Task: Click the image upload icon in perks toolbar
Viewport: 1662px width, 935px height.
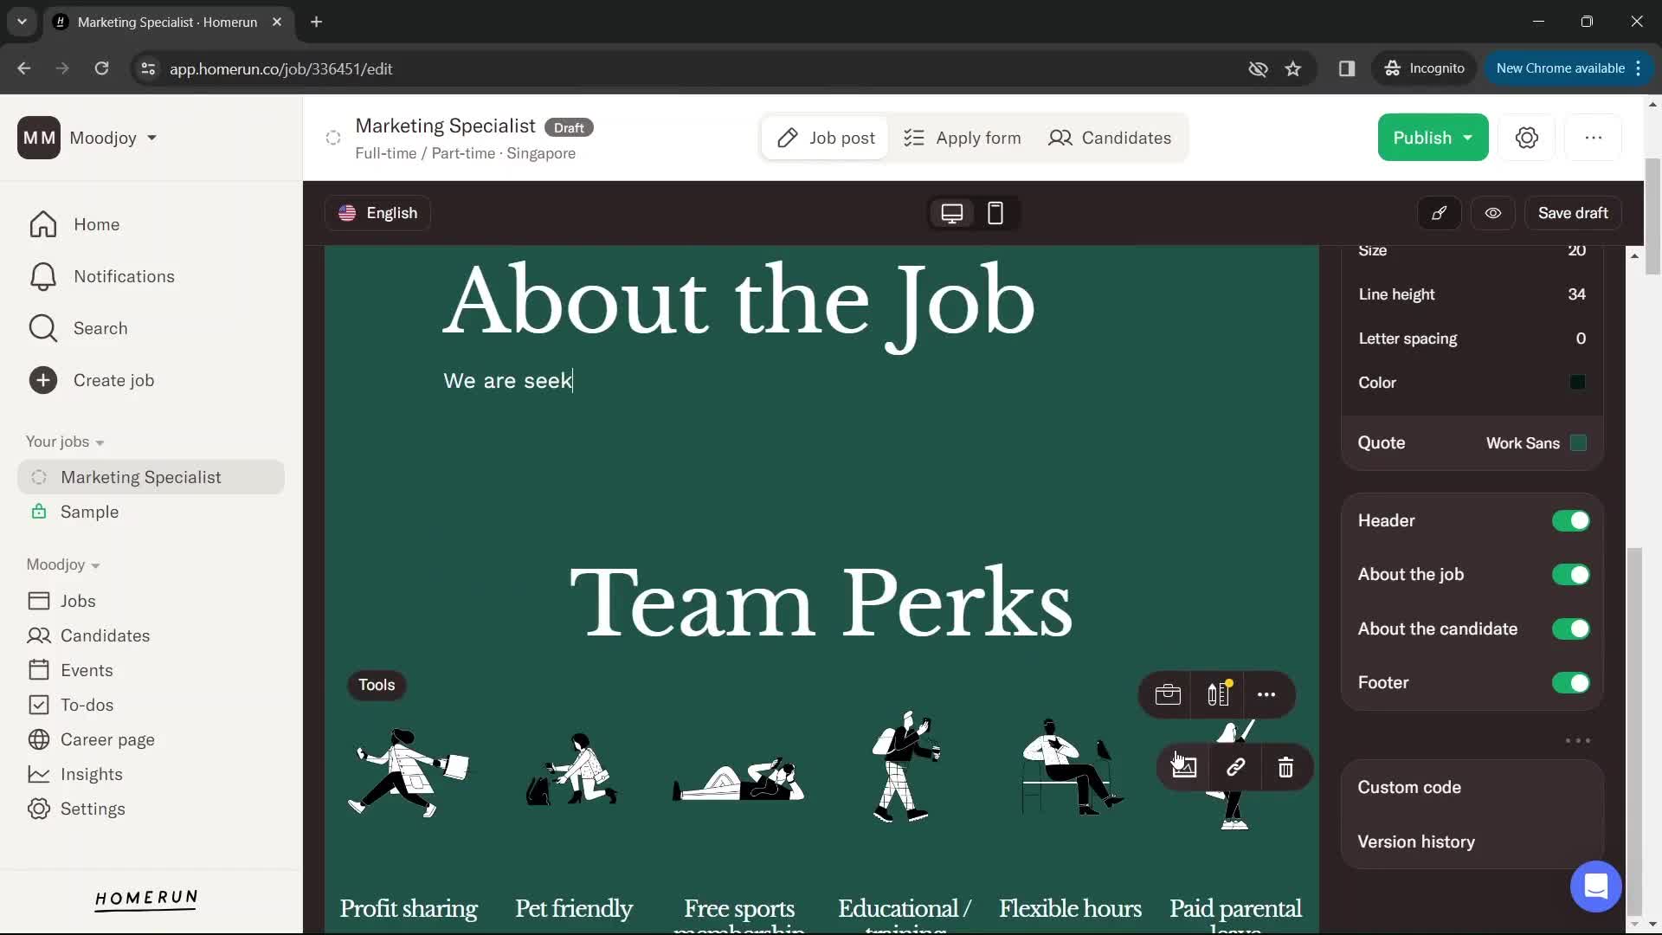Action: (1183, 766)
